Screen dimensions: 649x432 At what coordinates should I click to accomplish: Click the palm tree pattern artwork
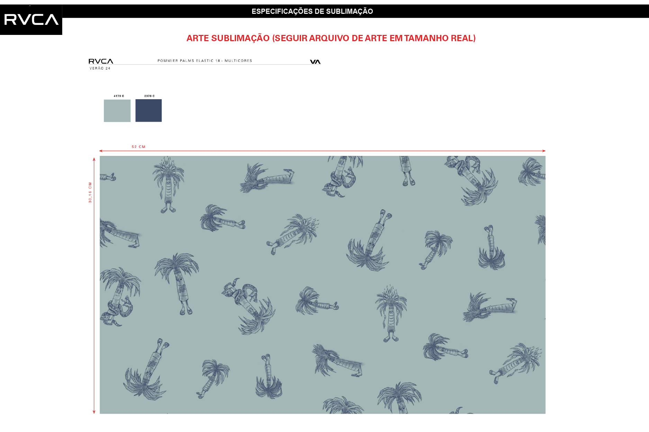323,285
